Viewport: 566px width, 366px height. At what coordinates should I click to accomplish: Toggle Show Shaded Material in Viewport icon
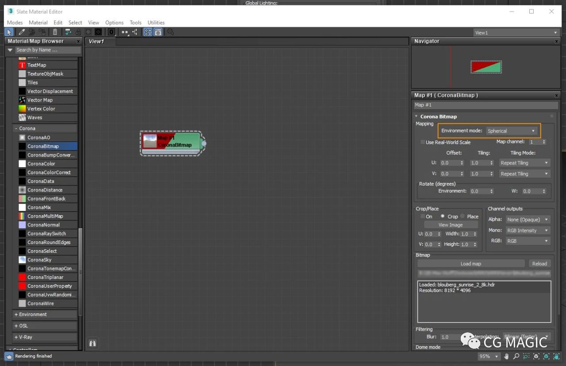(88, 32)
